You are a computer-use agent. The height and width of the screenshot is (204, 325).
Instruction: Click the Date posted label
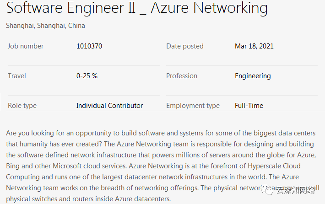point(184,46)
